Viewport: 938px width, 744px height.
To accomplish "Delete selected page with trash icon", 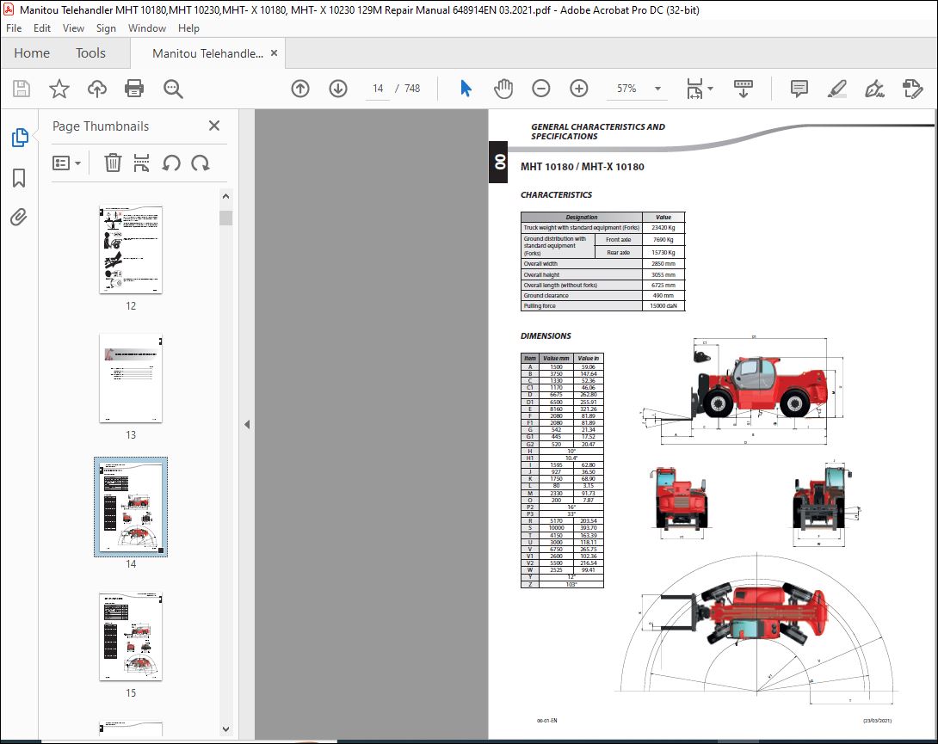I will 113,163.
